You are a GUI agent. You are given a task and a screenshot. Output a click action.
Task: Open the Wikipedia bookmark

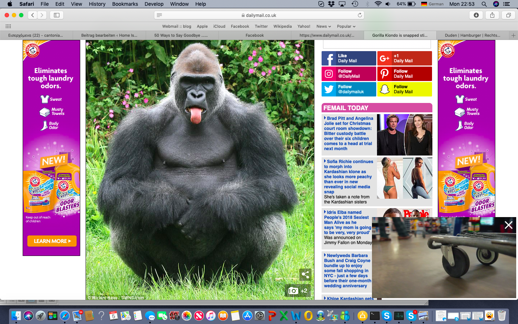point(282,26)
